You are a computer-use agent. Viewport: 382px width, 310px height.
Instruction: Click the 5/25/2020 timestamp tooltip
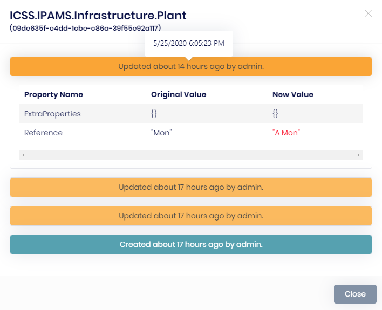click(x=189, y=43)
